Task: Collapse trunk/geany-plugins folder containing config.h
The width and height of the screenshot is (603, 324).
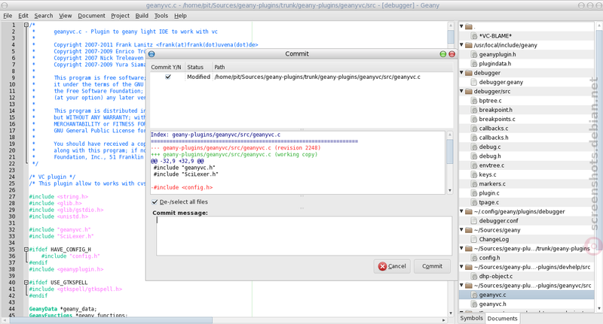Action: point(461,248)
